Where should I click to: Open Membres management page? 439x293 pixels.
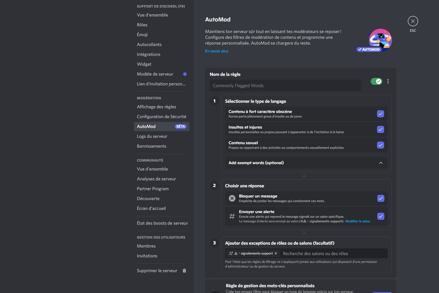point(161,246)
